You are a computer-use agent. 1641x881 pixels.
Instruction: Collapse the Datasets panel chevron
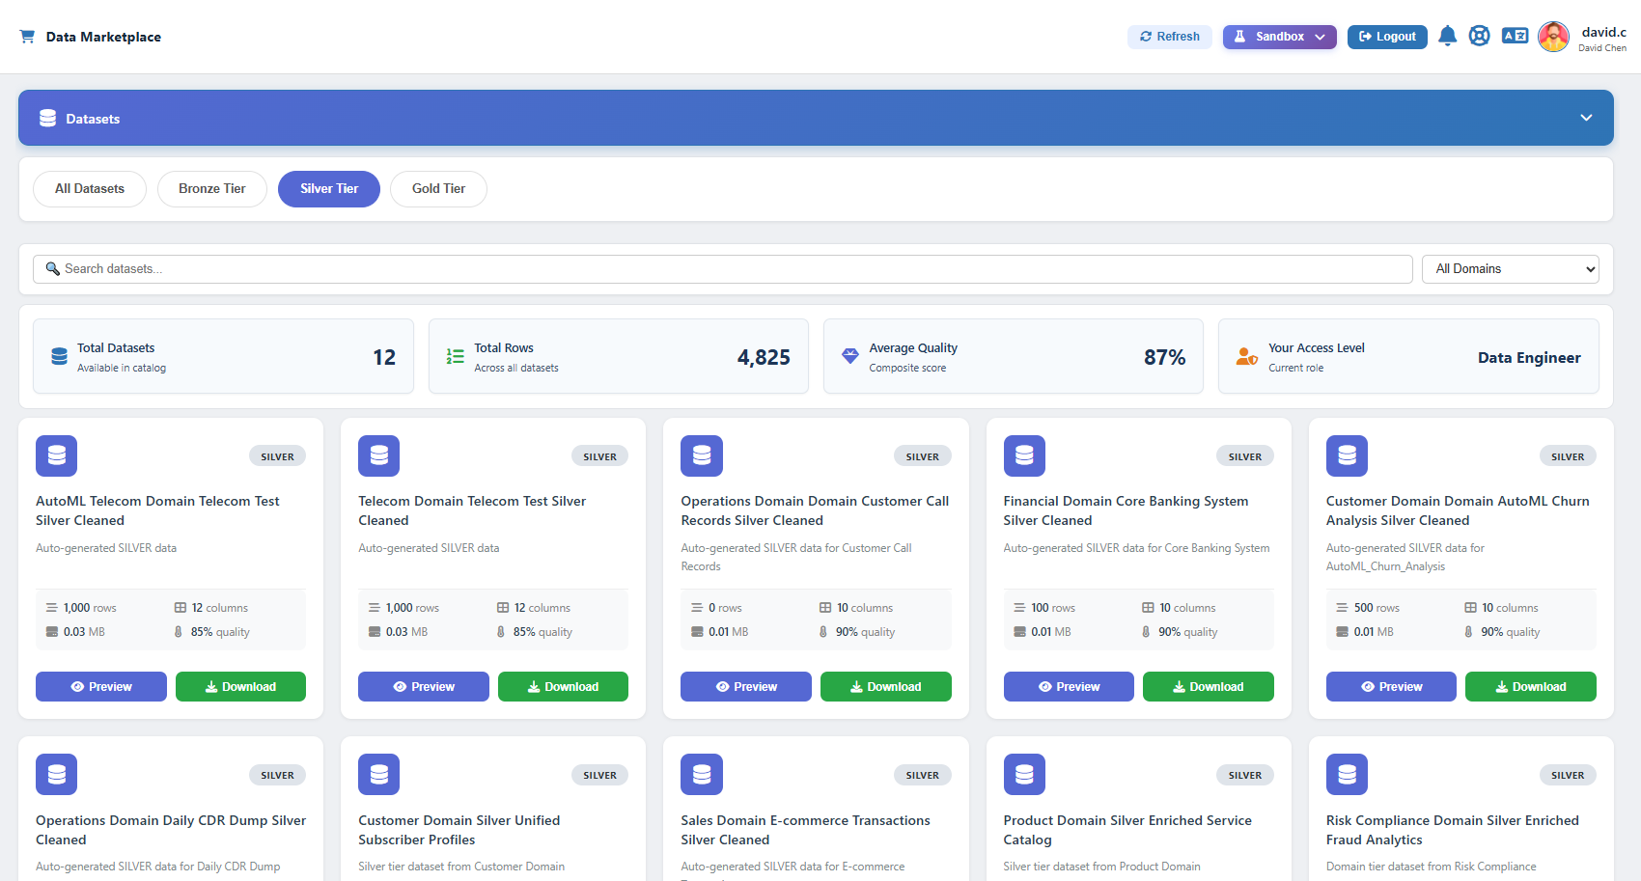[x=1586, y=117]
